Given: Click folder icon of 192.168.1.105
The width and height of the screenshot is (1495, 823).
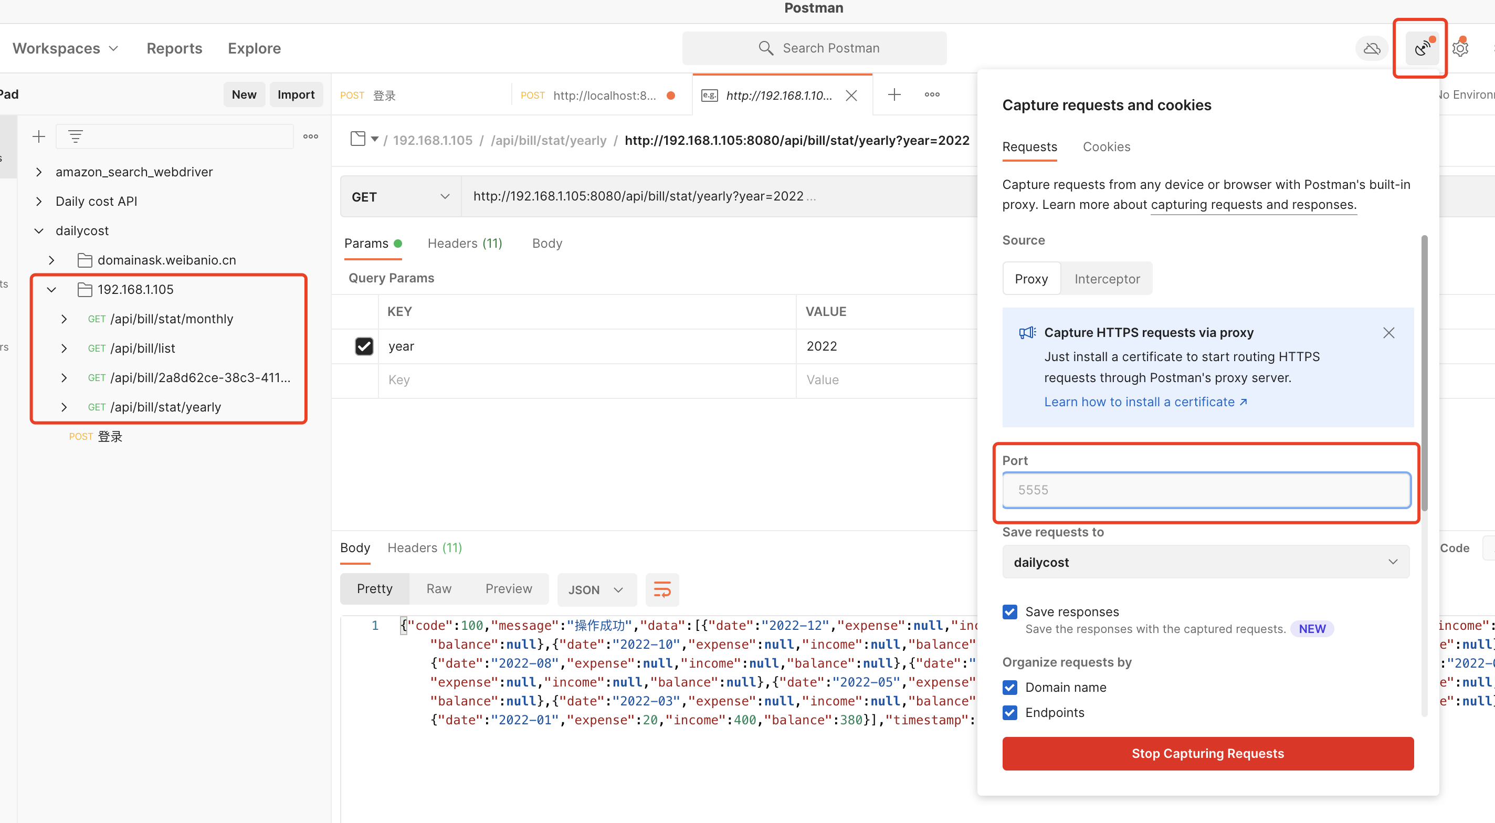Looking at the screenshot, I should tap(85, 290).
